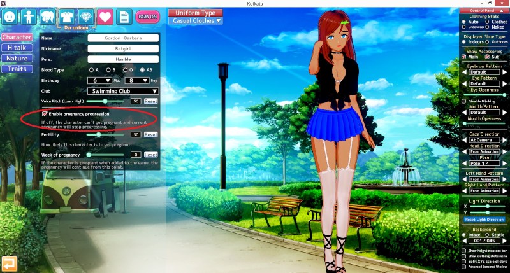Open the document save/load icon
Screen dimensions: 510x273
tap(124, 16)
